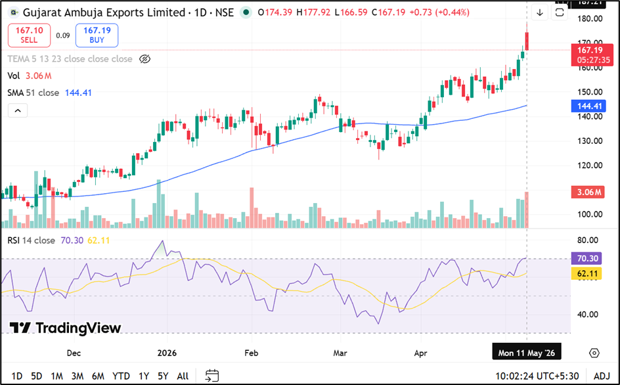The image size is (620, 385).
Task: Open the 1D interval selector in title
Action: point(200,12)
